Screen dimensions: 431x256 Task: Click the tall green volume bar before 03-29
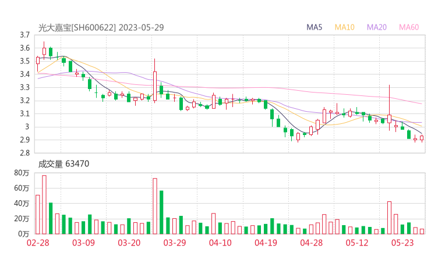pyautogui.click(x=161, y=212)
